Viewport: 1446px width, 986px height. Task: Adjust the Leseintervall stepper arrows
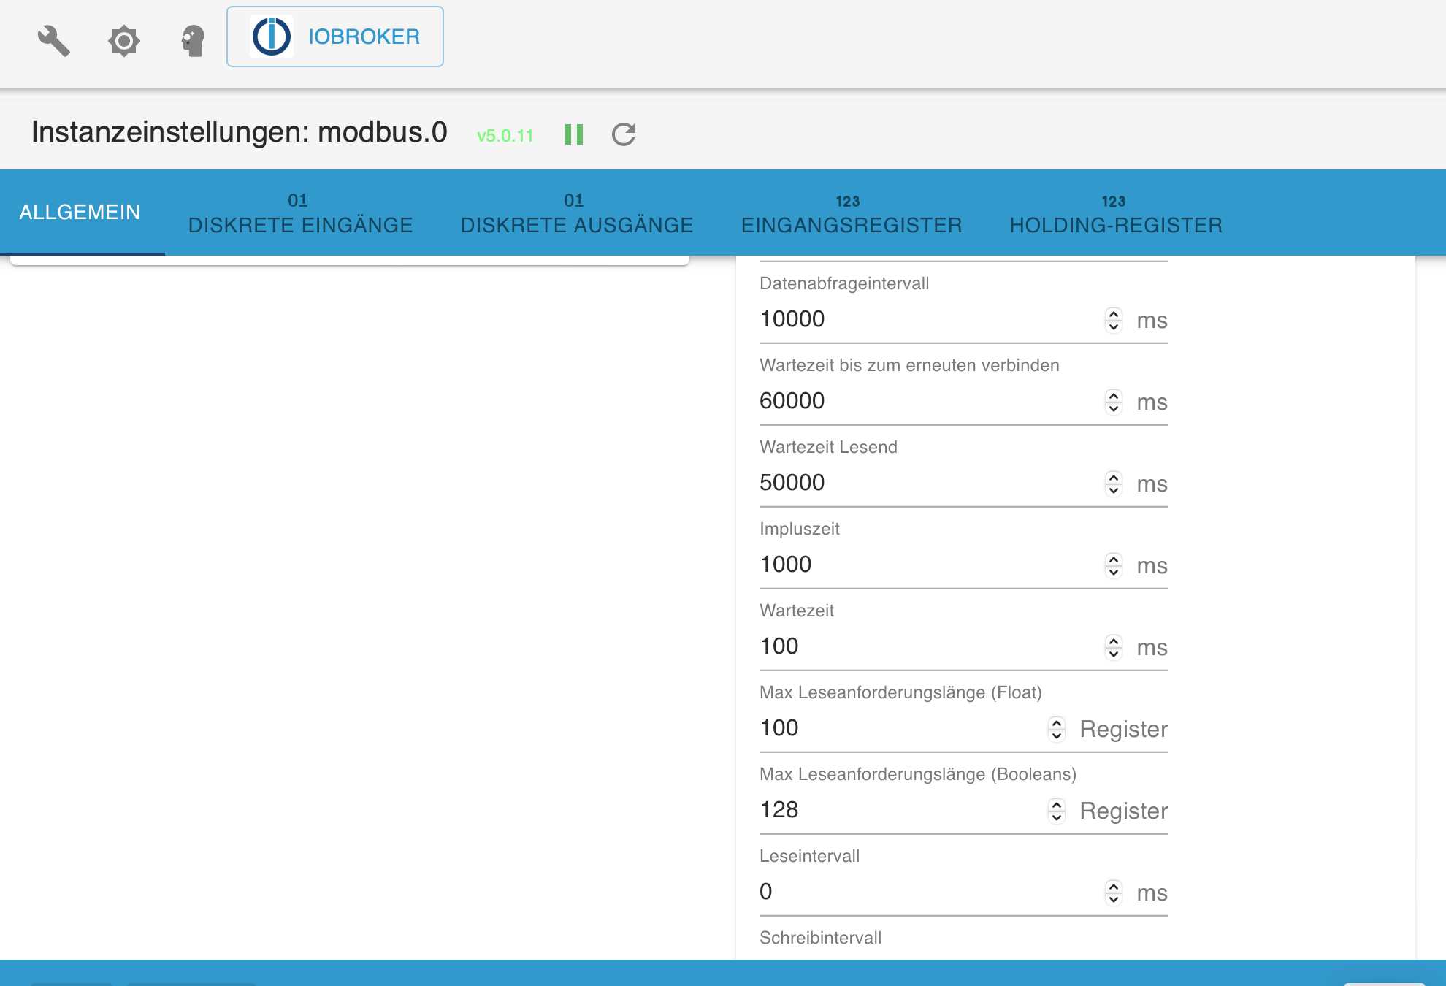(1113, 892)
